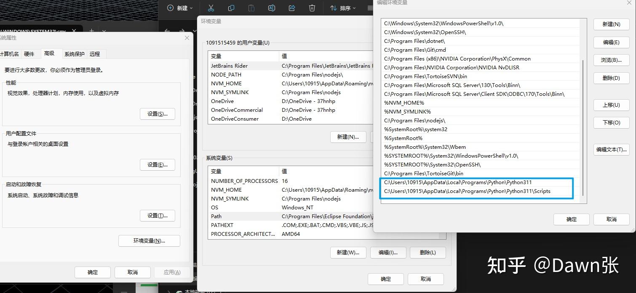Click 设置(S) in the 性能 section
Screen dimensions: 636x293
158,114
